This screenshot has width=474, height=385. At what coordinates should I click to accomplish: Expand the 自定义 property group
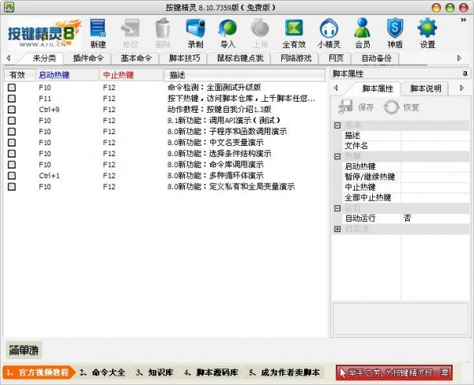point(337,229)
